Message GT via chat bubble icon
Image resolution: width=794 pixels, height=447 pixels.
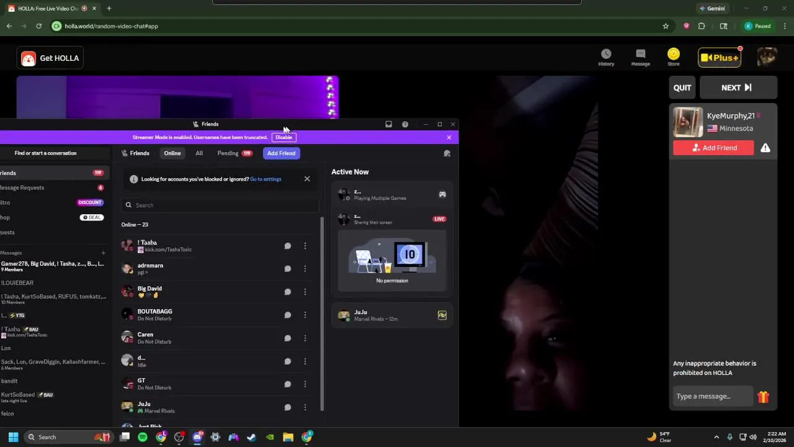point(288,384)
